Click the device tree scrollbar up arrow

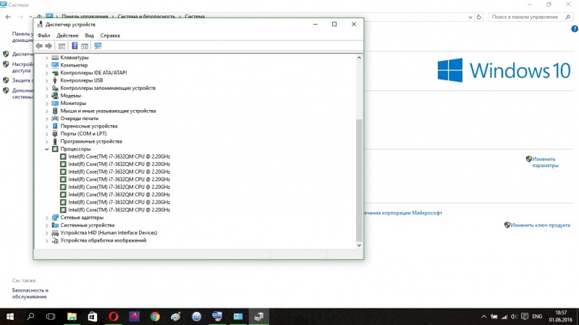click(x=359, y=58)
